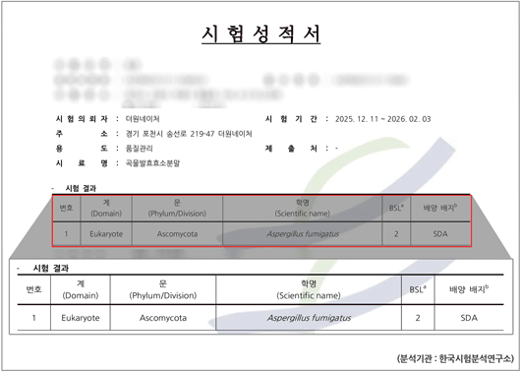521x373 pixels.
Task: Click the 계 (Domain) header in the gray-shaded table
Action: [106, 208]
